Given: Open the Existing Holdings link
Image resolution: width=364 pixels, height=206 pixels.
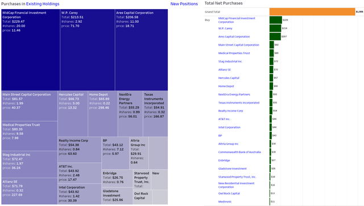Looking at the screenshot, I should pyautogui.click(x=43, y=4).
